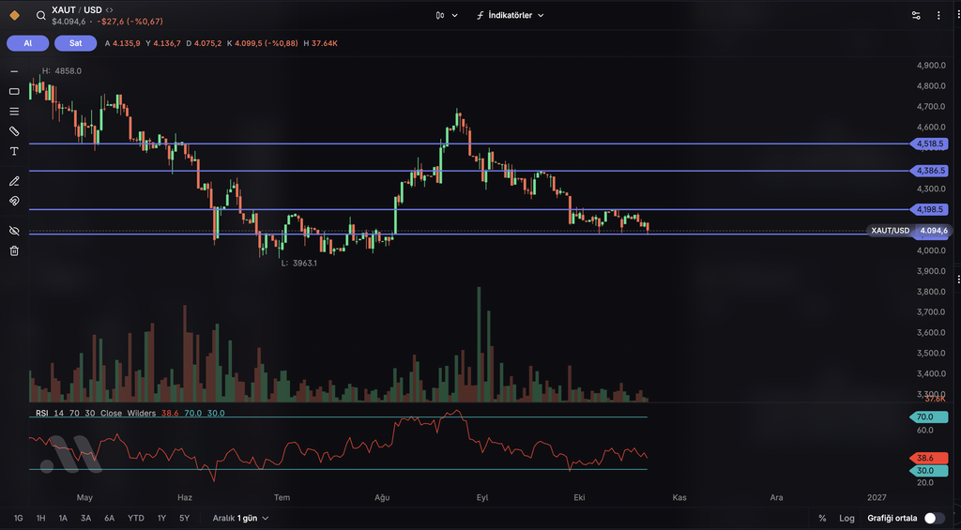
Task: Select the 4,386.5 price line label
Action: point(930,171)
